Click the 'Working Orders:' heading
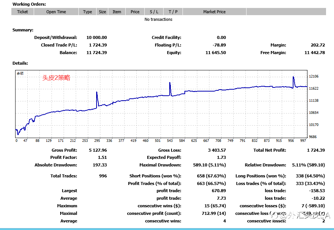The width and height of the screenshot is (334, 230). (29, 4)
